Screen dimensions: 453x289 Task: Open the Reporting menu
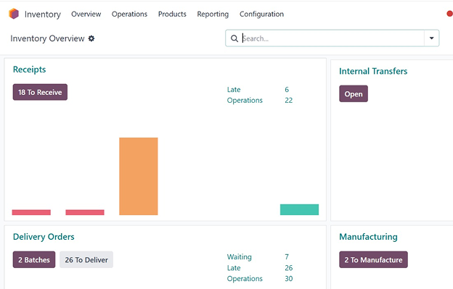(213, 14)
